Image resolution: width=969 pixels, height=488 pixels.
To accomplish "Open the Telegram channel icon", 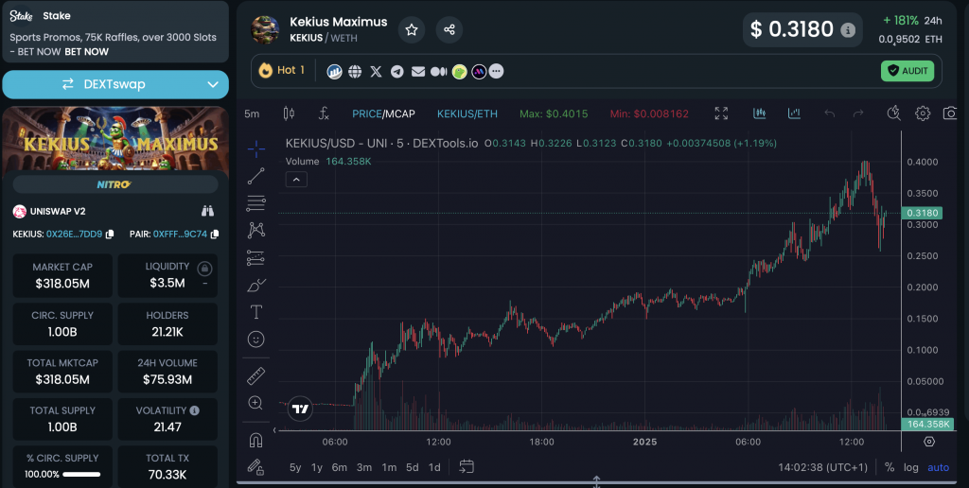I will click(x=397, y=72).
